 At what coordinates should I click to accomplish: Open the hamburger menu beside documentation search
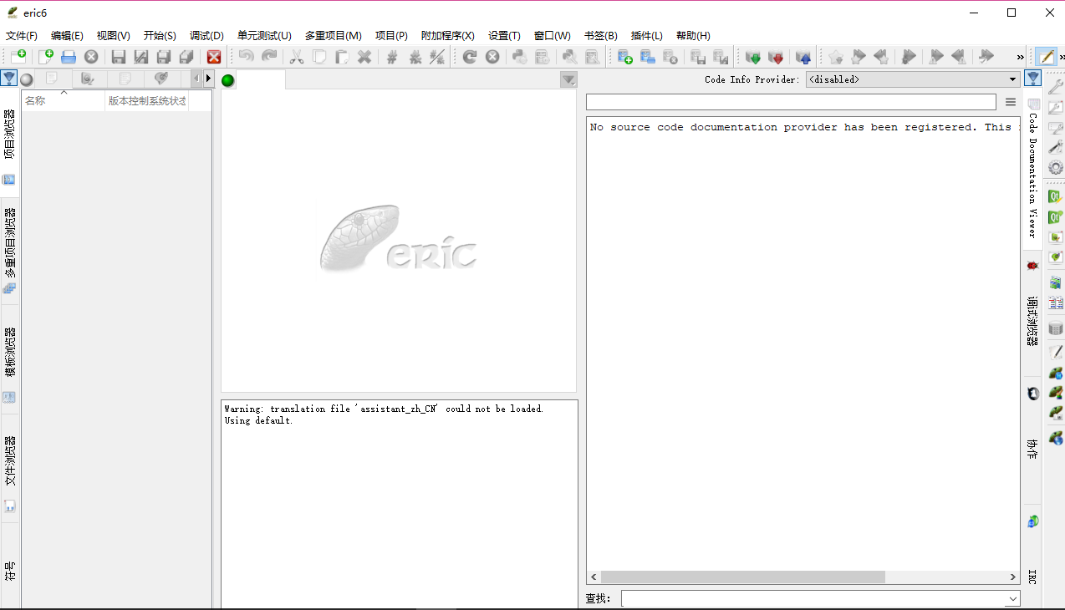click(1011, 102)
